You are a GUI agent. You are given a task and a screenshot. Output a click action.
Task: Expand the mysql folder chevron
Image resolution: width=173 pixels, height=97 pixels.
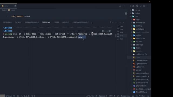pyautogui.click(x=130, y=10)
